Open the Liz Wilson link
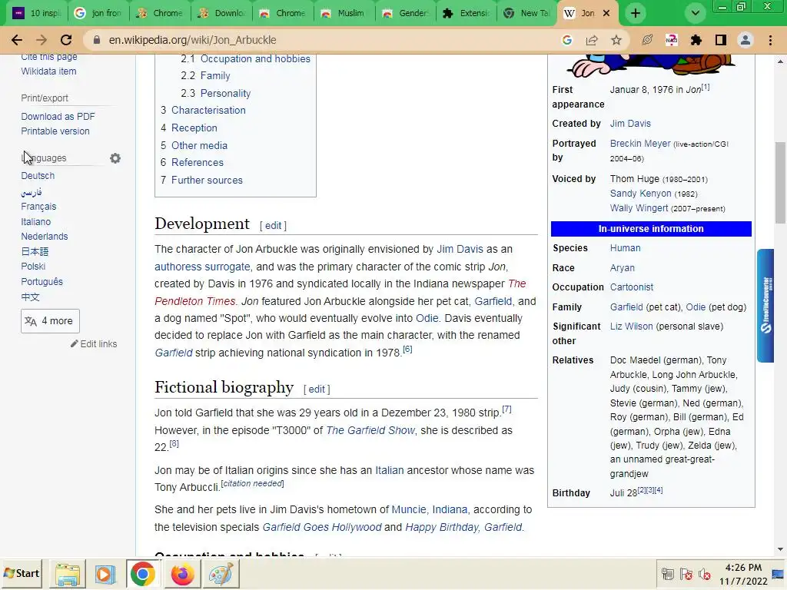 click(x=632, y=326)
